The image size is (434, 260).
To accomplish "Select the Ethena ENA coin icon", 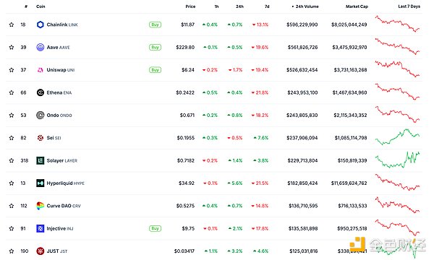I will click(40, 92).
